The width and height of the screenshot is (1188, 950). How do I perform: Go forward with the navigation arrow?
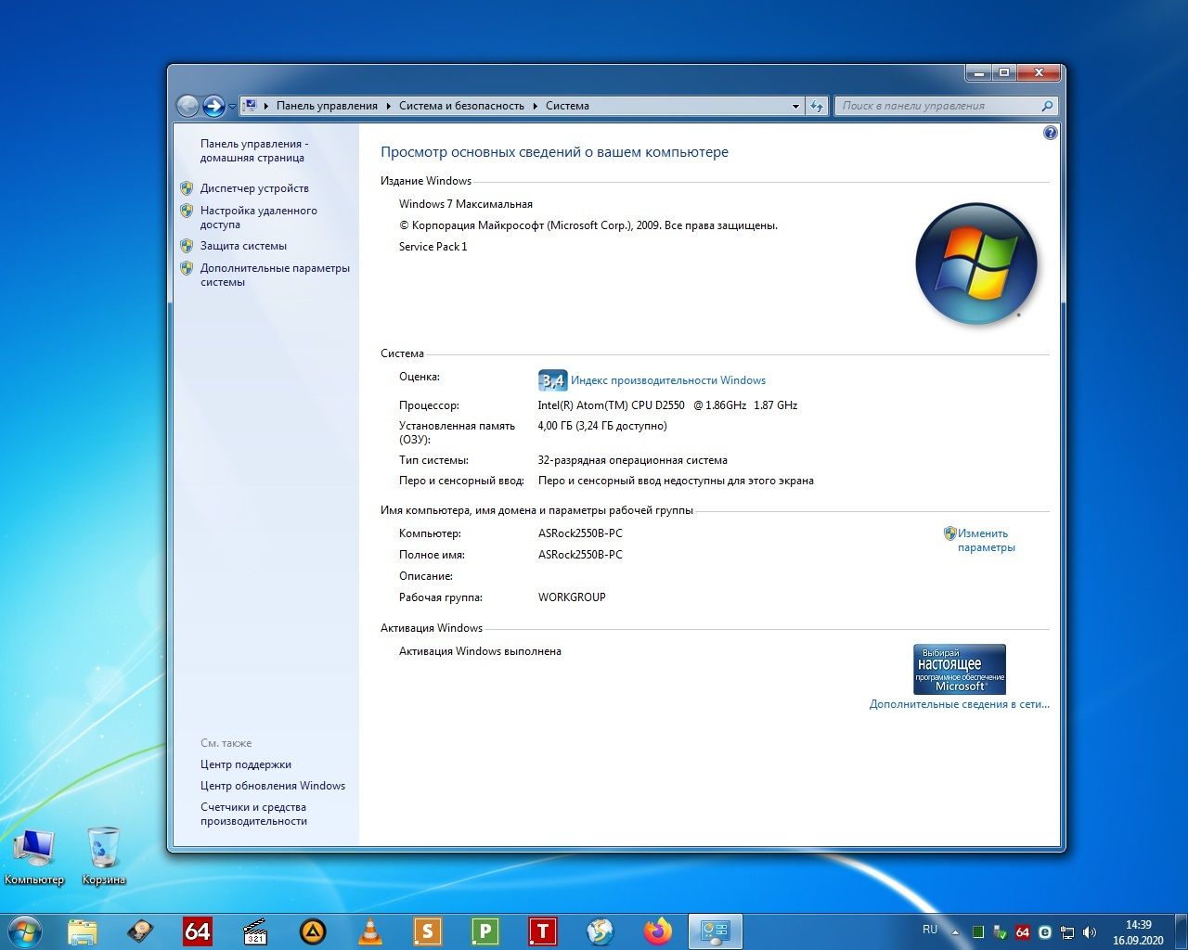pos(213,106)
